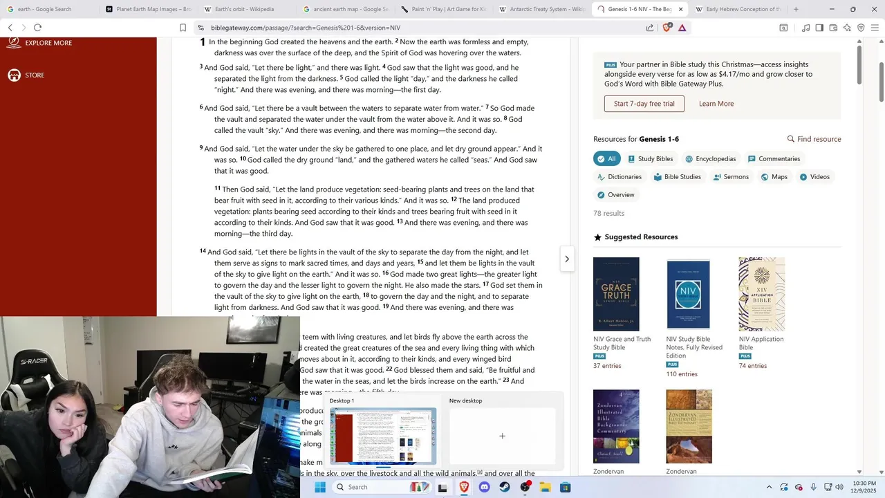885x498 pixels.
Task: Switch to the Planet Earth Map Images tab
Action: 149,9
